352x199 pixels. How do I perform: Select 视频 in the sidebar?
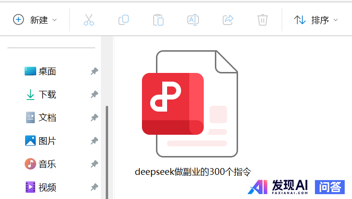(47, 187)
